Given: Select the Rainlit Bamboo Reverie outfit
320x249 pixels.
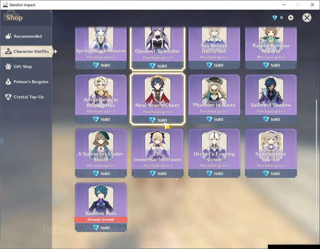Looking at the screenshot, I should click(x=271, y=48).
